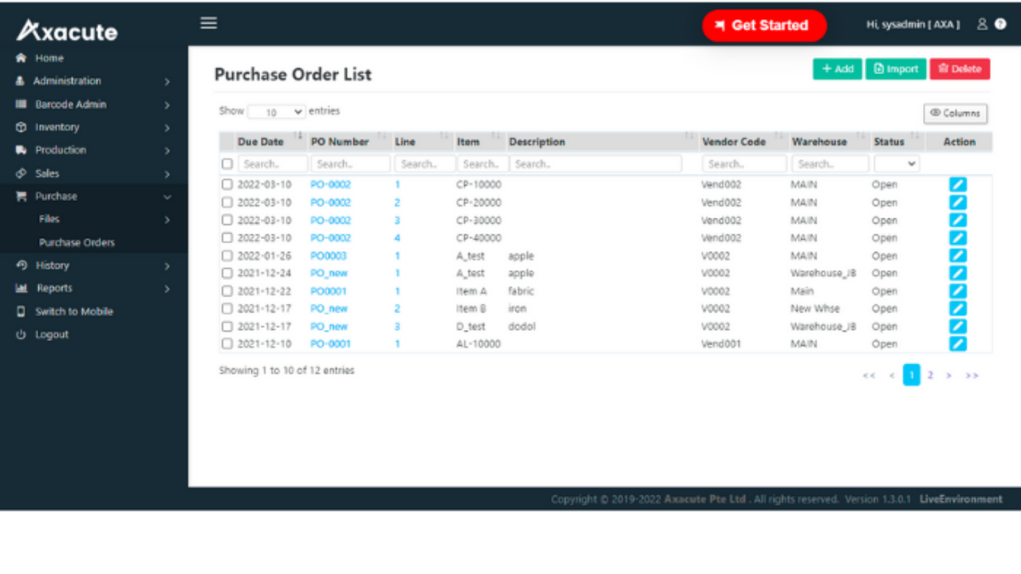Click the Import button
1021x574 pixels.
pos(896,69)
